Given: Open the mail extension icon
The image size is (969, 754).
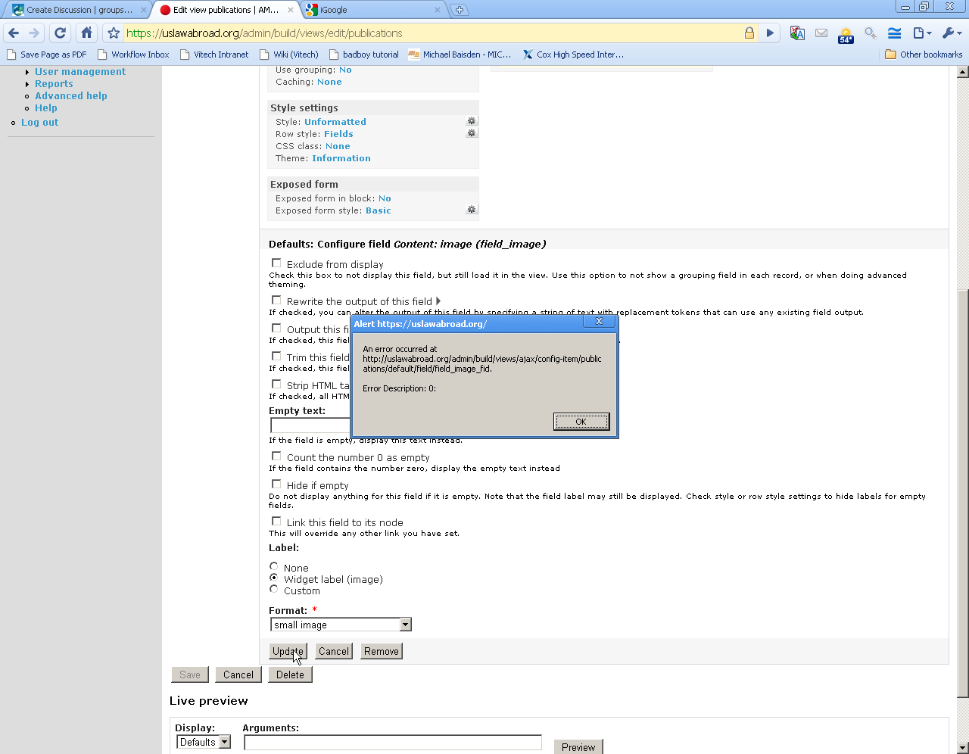Looking at the screenshot, I should [821, 33].
